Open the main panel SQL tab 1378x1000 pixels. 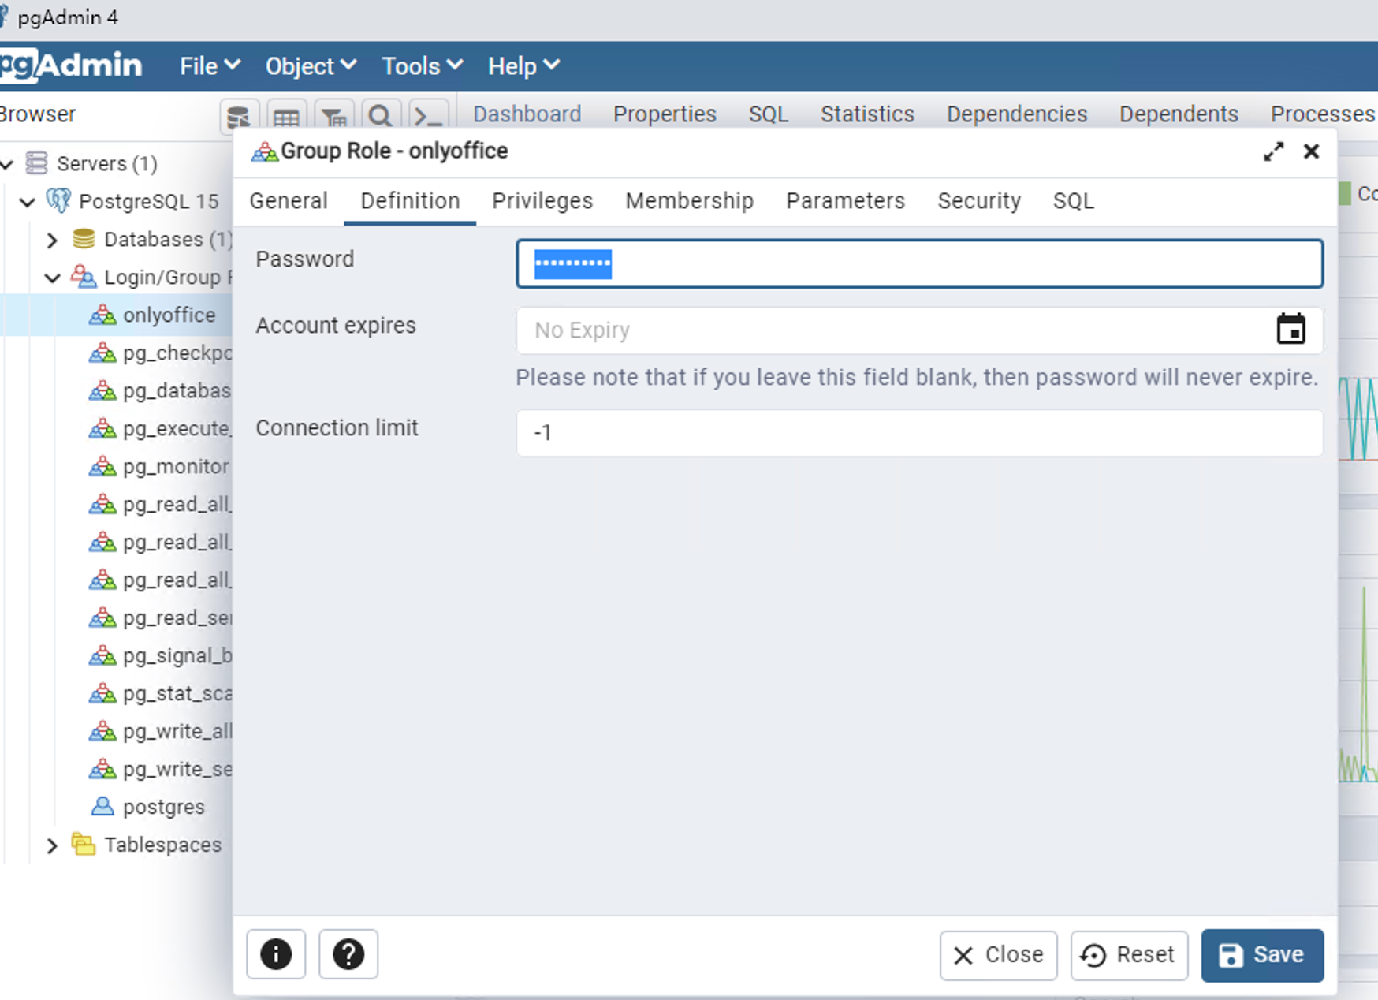769,114
